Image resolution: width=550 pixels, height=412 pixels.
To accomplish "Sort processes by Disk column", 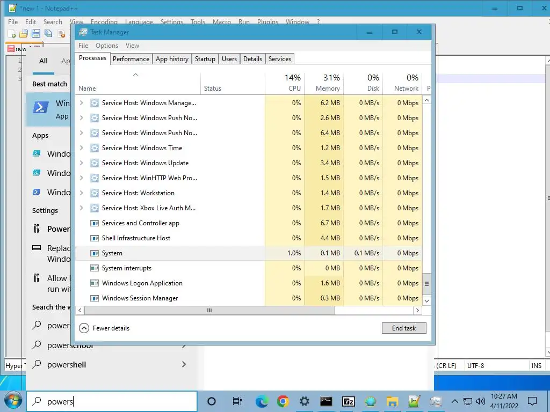I will point(363,83).
